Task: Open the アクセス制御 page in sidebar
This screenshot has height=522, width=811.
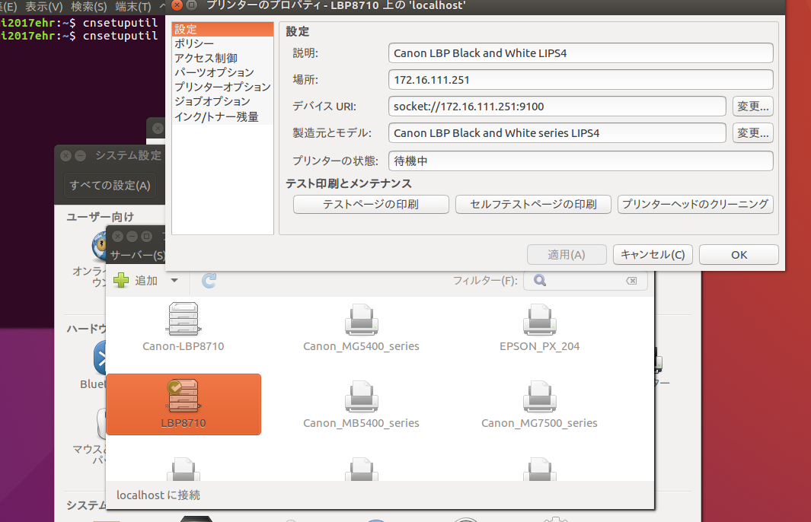Action: 222,58
